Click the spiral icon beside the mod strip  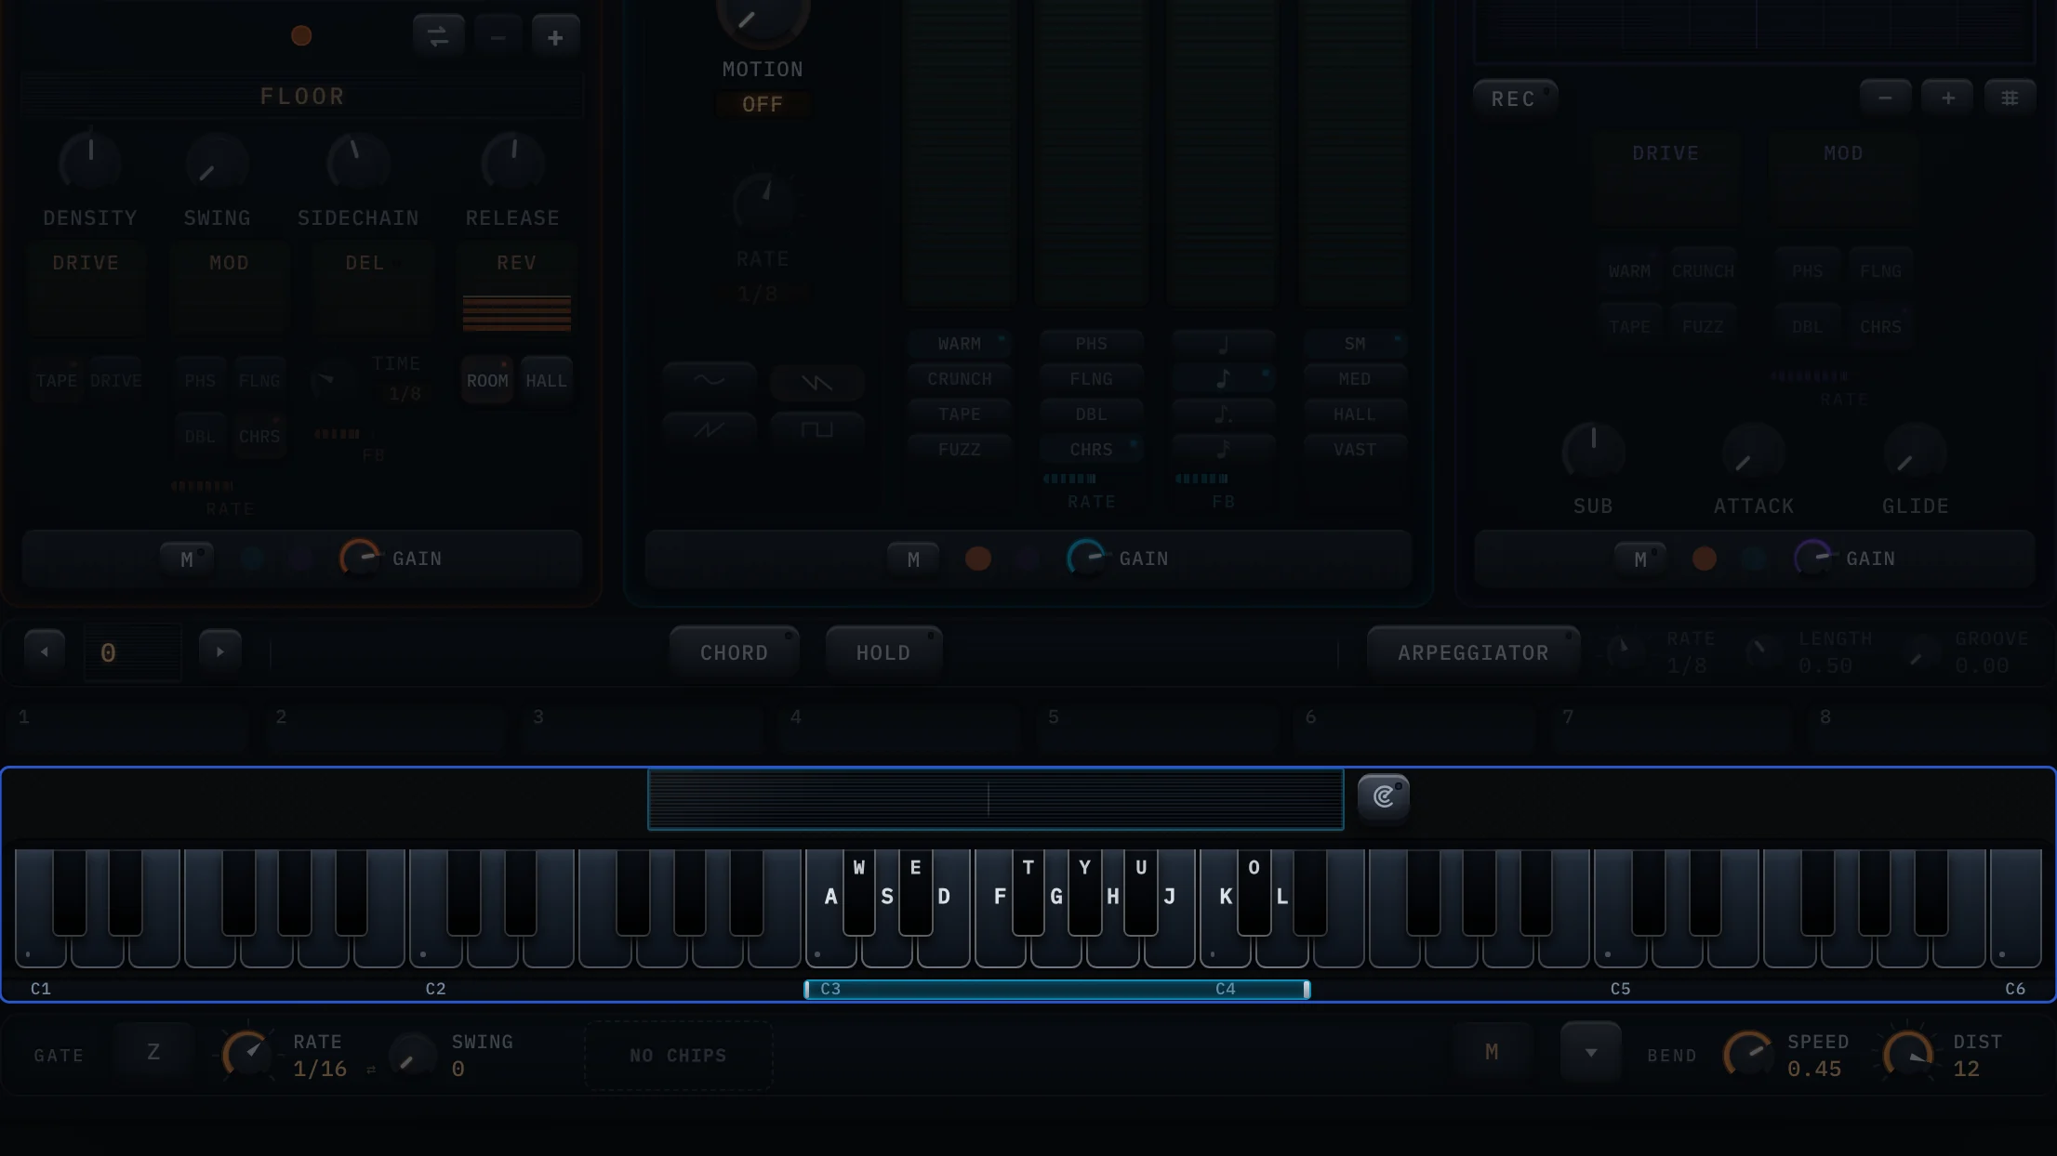click(x=1384, y=796)
